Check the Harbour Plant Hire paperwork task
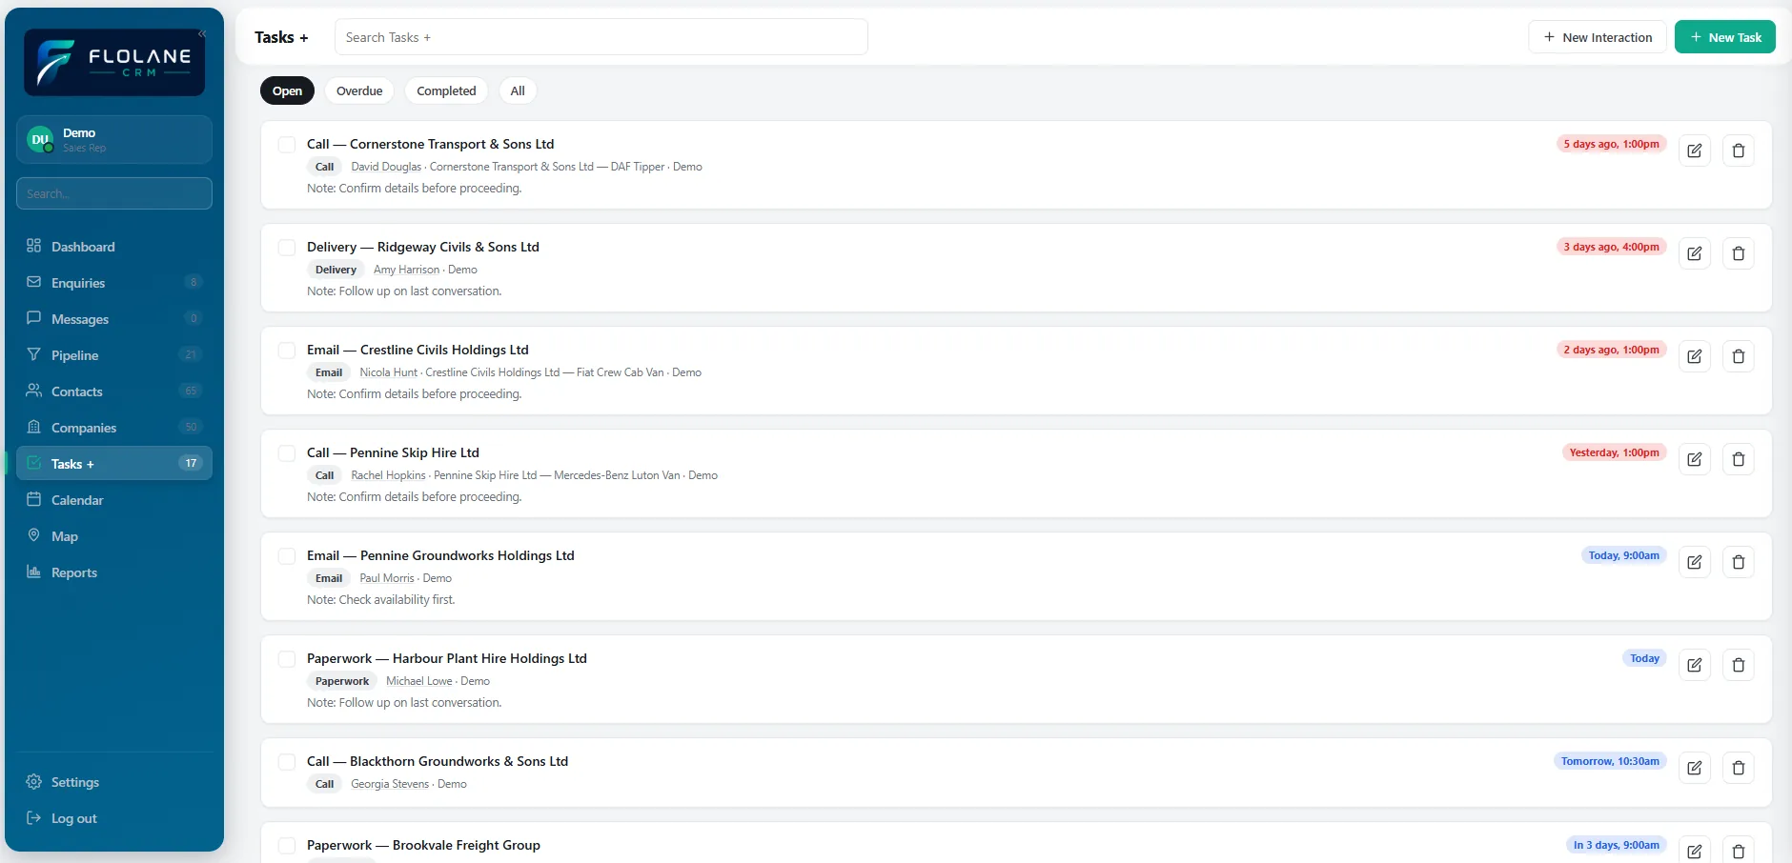This screenshot has width=1792, height=863. [x=287, y=659]
